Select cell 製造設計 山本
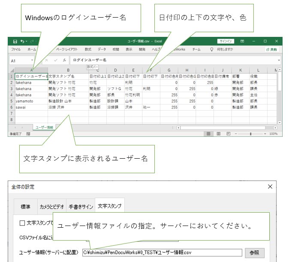The image size is (289, 262). click(x=68, y=101)
